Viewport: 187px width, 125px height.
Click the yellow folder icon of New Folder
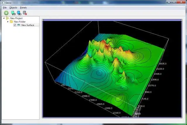point(11,22)
